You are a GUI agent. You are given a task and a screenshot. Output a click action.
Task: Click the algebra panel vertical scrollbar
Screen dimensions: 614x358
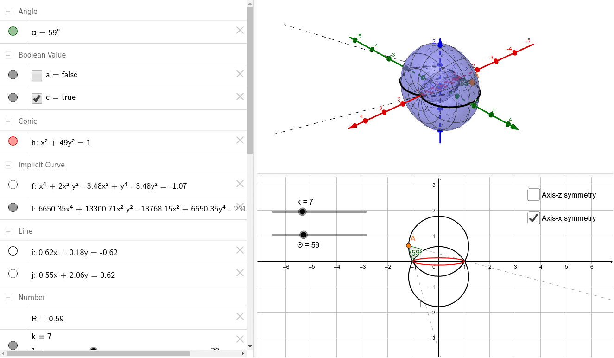250,80
